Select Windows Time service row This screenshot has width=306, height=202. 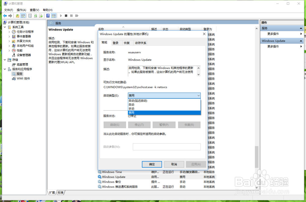pos(157,172)
